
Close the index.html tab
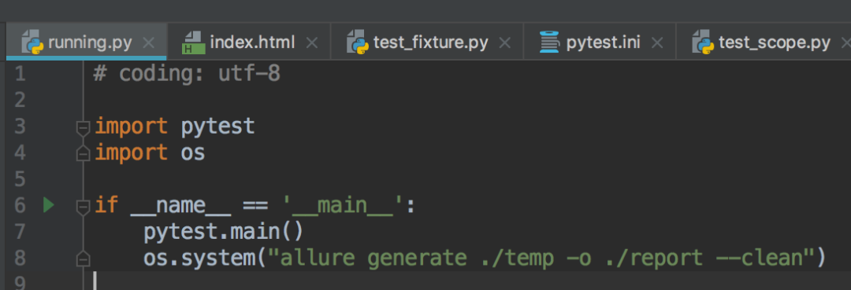pos(311,42)
